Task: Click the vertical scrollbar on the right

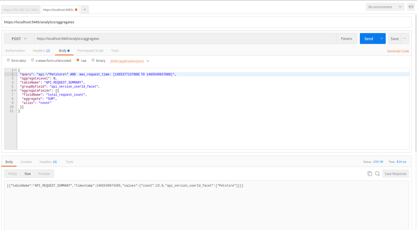Action: 416,83
